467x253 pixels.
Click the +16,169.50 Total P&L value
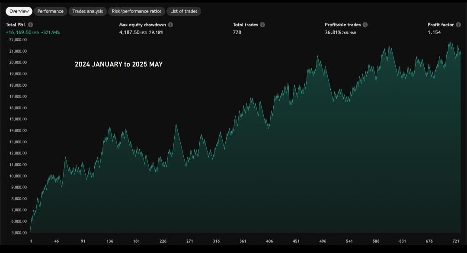click(x=19, y=32)
